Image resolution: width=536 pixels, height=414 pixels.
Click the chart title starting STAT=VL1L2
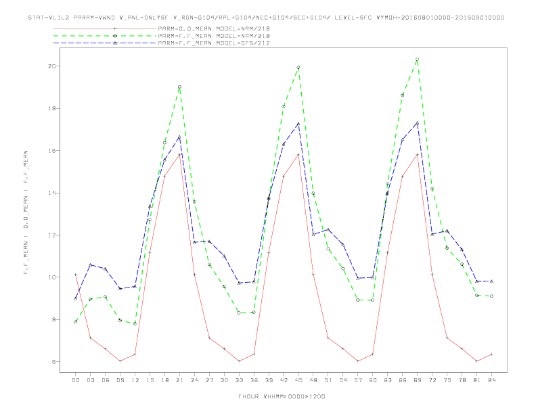(266, 18)
